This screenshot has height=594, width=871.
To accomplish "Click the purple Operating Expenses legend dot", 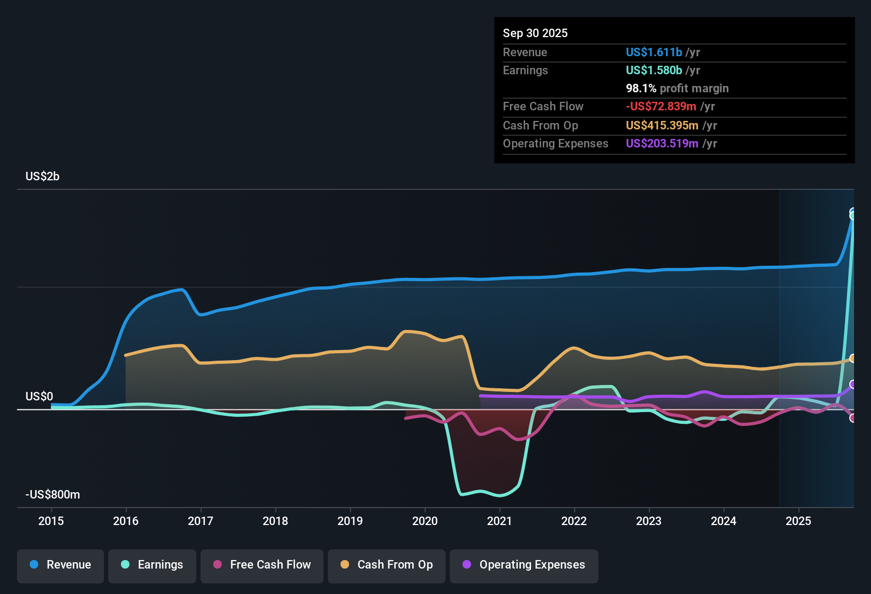I will [x=466, y=565].
